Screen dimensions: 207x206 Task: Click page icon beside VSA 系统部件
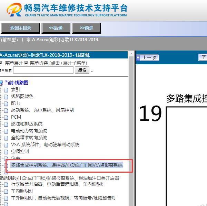[x=6, y=145]
